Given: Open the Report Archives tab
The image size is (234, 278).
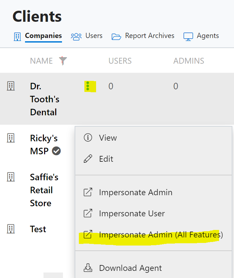Looking at the screenshot, I should 150,36.
